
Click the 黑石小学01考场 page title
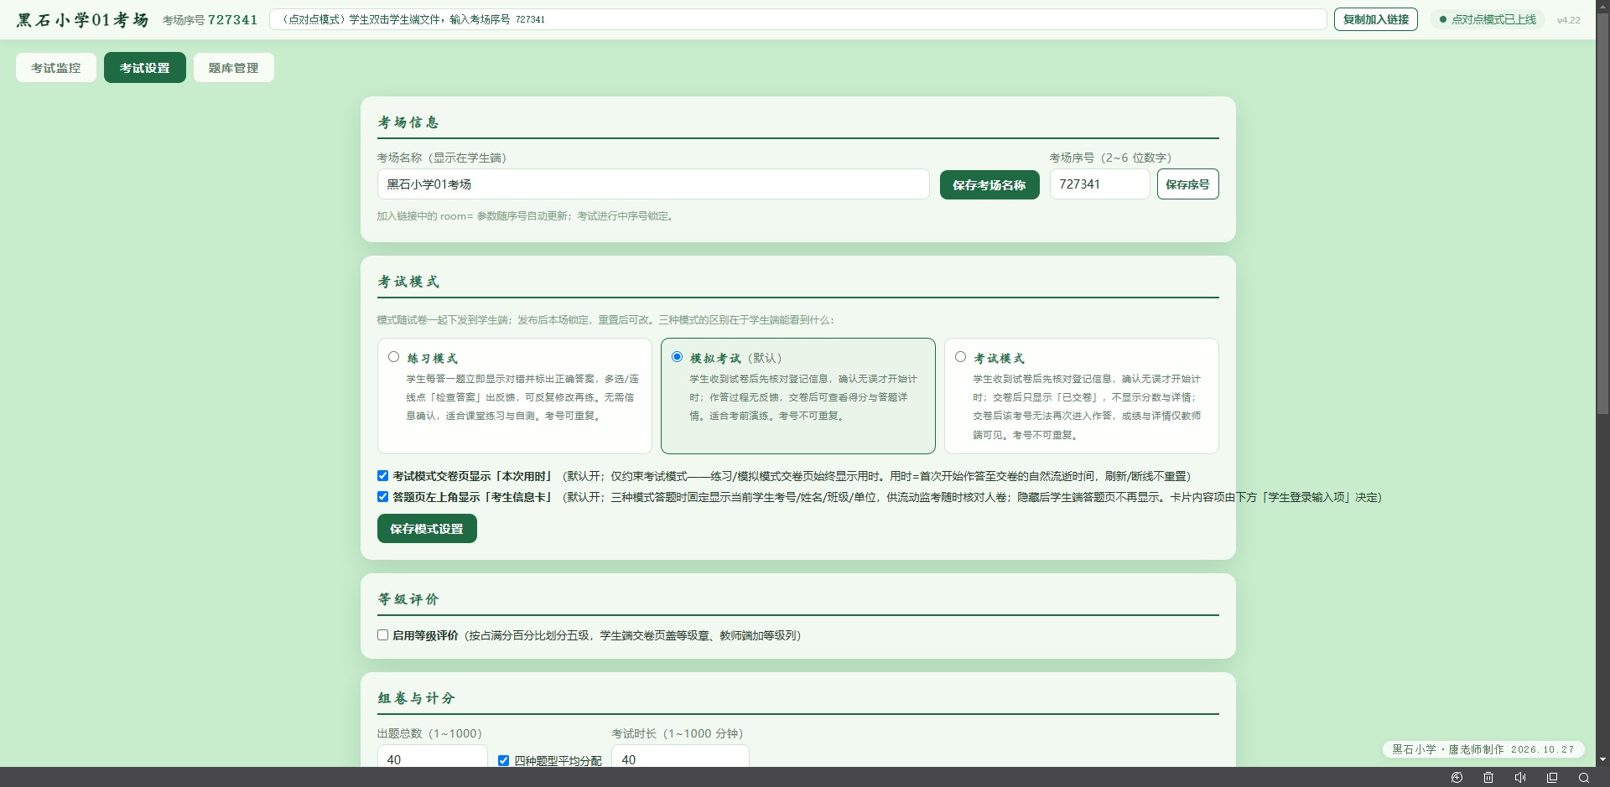(82, 20)
